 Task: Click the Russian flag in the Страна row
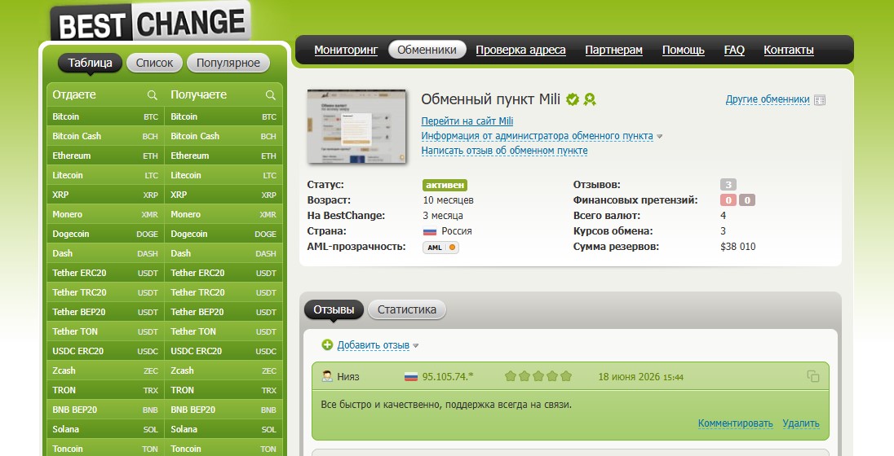[429, 232]
